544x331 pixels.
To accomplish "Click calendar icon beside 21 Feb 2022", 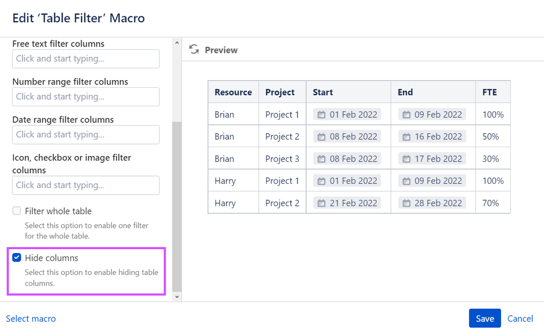I will 321,203.
